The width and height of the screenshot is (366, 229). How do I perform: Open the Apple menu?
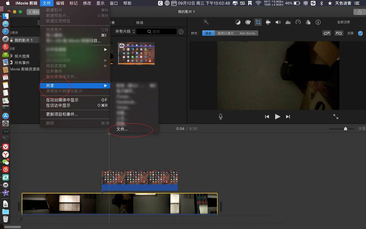tap(7, 3)
